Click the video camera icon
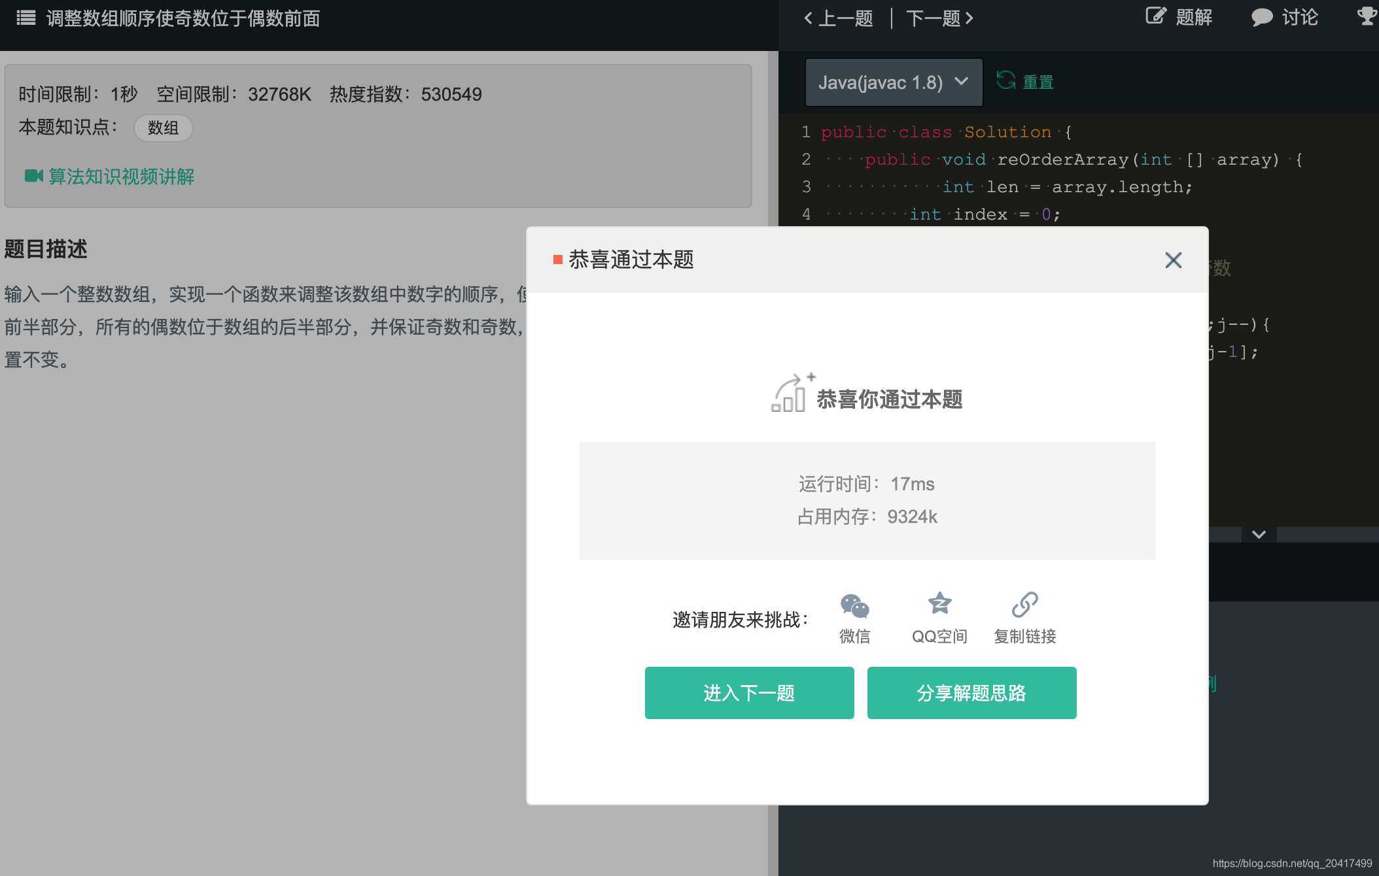 (x=34, y=176)
